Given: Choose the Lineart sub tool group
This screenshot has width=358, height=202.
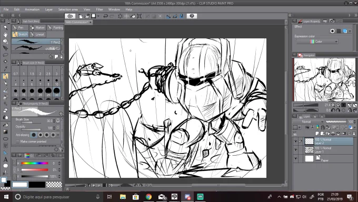Looking at the screenshot, I should [x=38, y=35].
